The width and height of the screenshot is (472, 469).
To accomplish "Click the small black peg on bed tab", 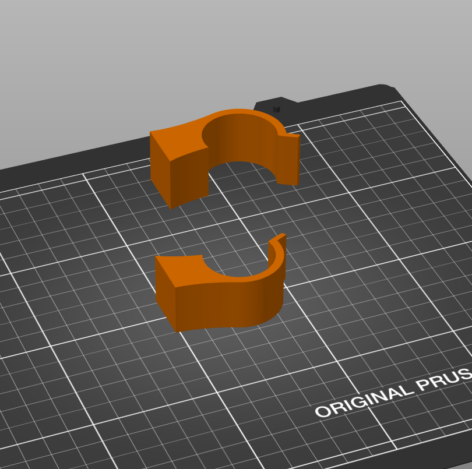I will click(276, 110).
